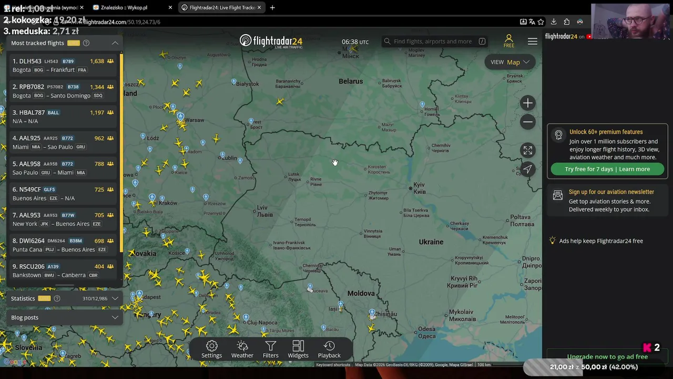Zoom in the map with plus button
This screenshot has height=379, width=673.
pyautogui.click(x=528, y=103)
